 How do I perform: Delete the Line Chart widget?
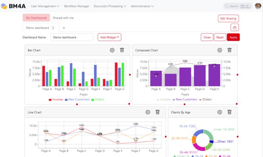[157, 112]
